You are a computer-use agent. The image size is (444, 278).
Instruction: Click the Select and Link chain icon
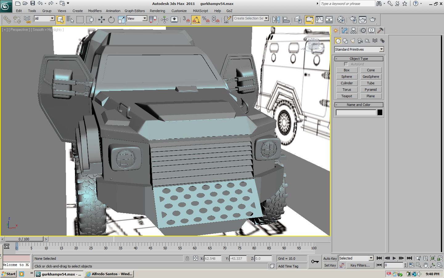click(x=7, y=20)
